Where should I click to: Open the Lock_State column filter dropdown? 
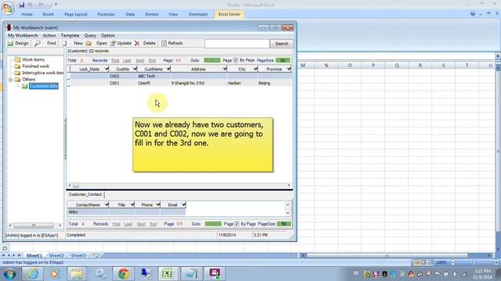106,69
